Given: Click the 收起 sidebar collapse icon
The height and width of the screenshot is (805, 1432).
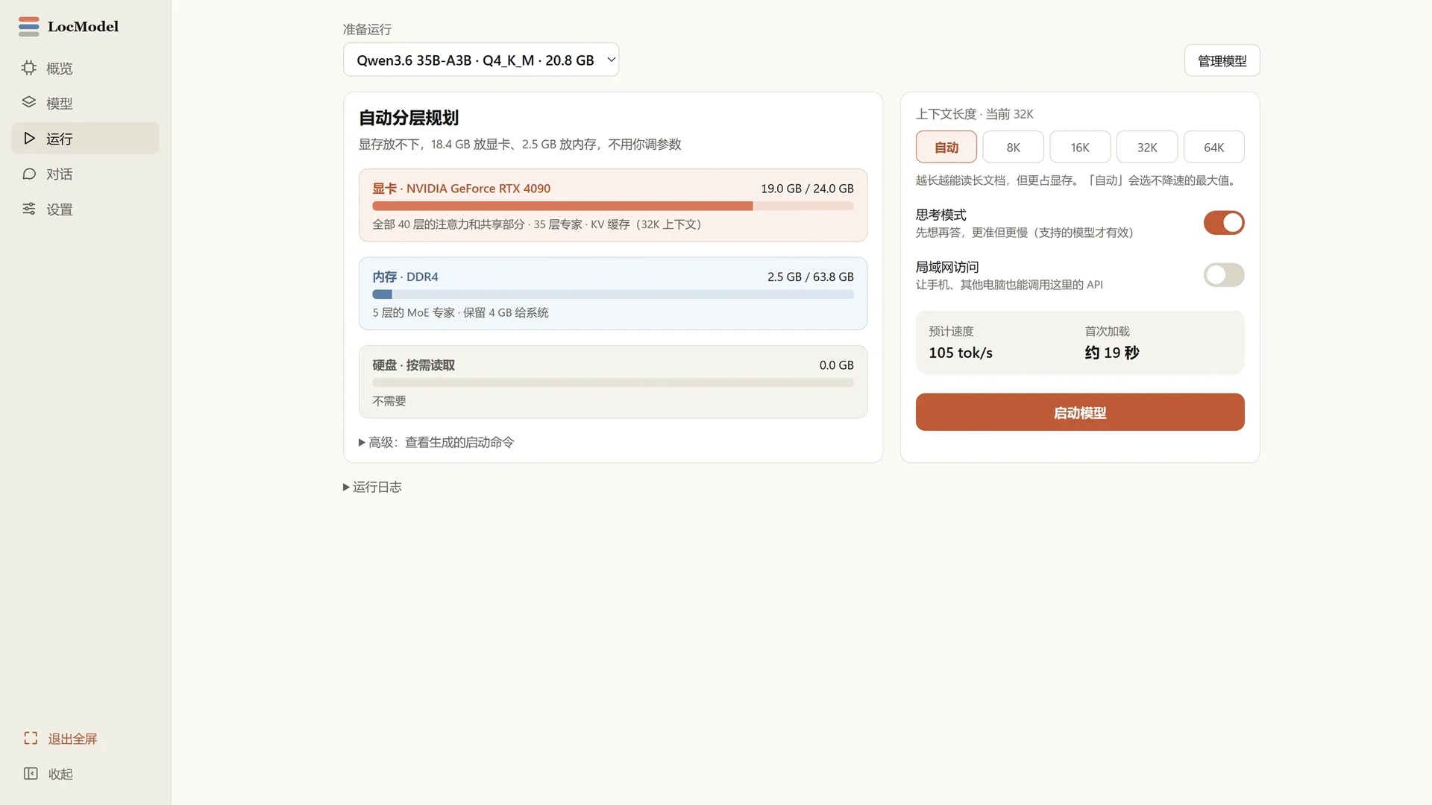Looking at the screenshot, I should (x=31, y=774).
